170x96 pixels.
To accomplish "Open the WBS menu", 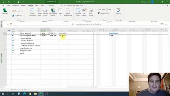I will pos(60,12).
